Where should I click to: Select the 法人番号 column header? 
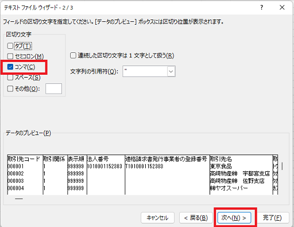(98, 159)
